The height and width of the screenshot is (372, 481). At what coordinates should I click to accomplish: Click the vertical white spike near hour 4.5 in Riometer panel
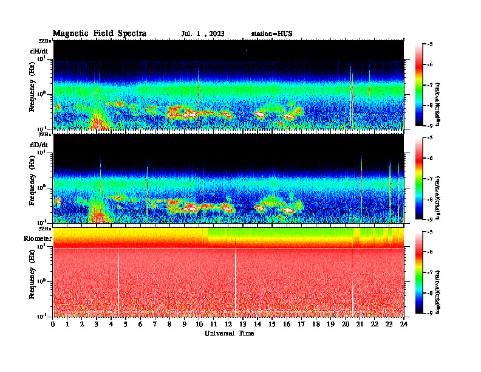pos(118,283)
